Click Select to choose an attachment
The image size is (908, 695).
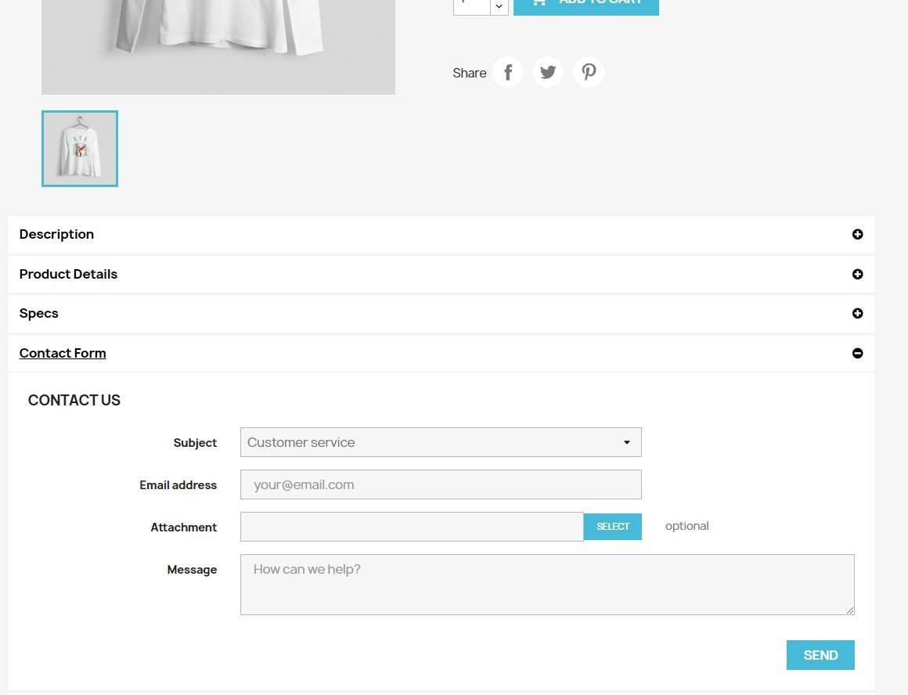pos(613,527)
